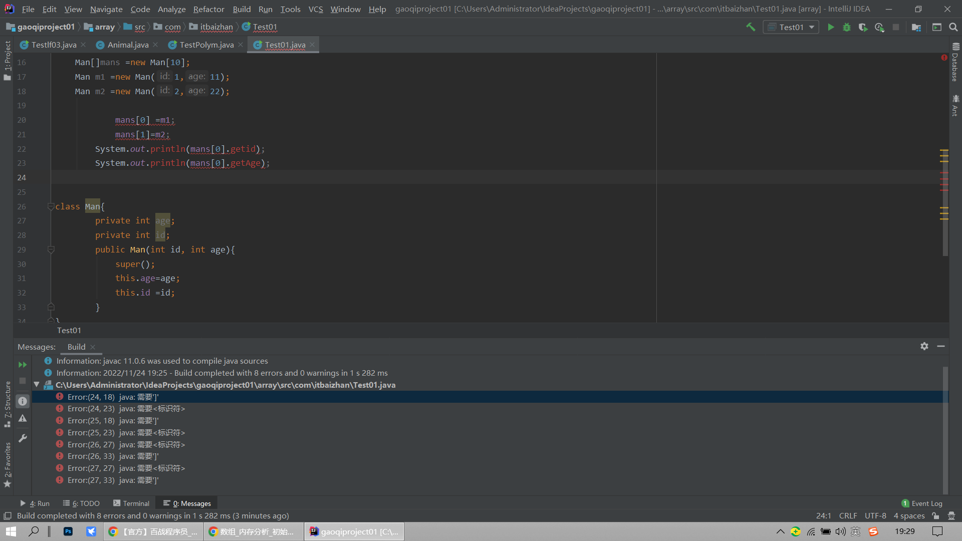Hide the Messages panel with minus icon

(x=941, y=346)
